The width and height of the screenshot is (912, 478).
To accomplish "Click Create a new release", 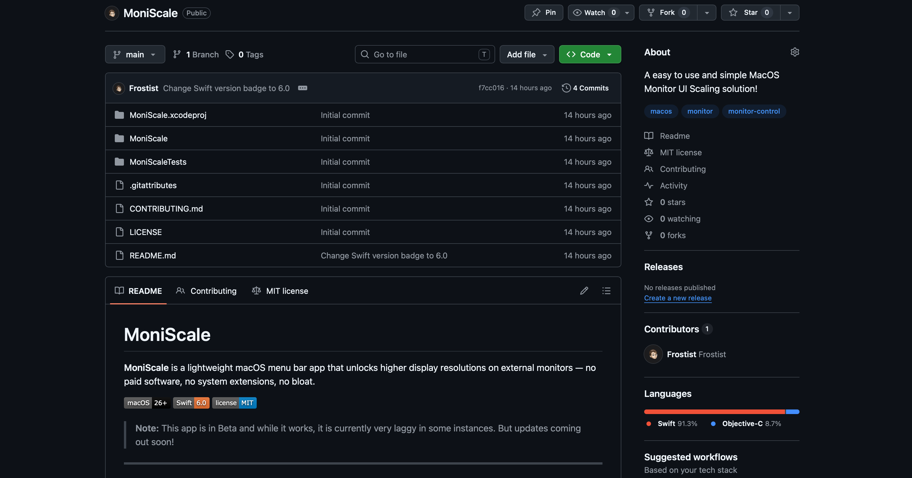I will pos(678,298).
